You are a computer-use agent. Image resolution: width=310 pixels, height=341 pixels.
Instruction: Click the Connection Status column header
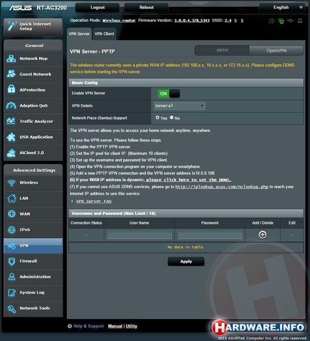[86, 223]
